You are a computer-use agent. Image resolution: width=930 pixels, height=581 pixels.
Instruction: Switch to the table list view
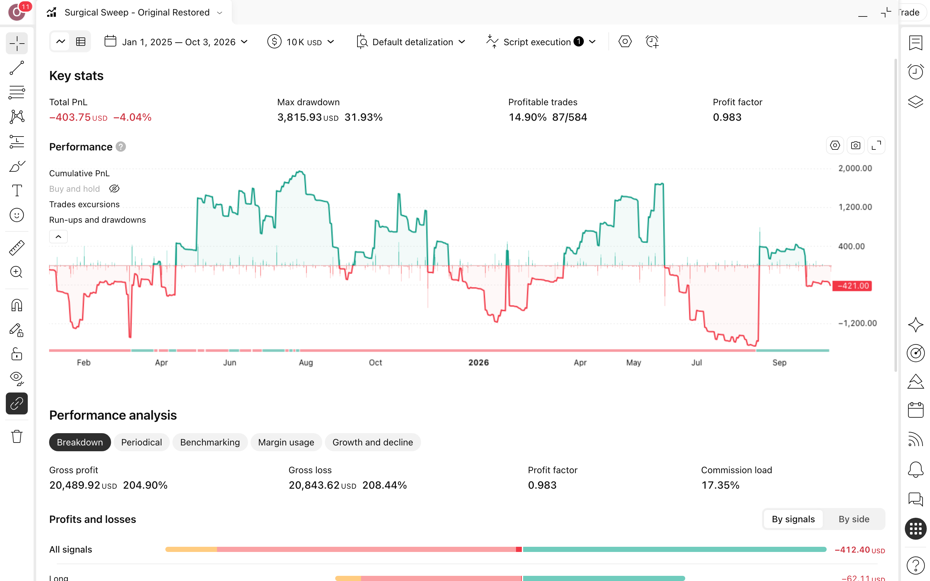pos(81,42)
